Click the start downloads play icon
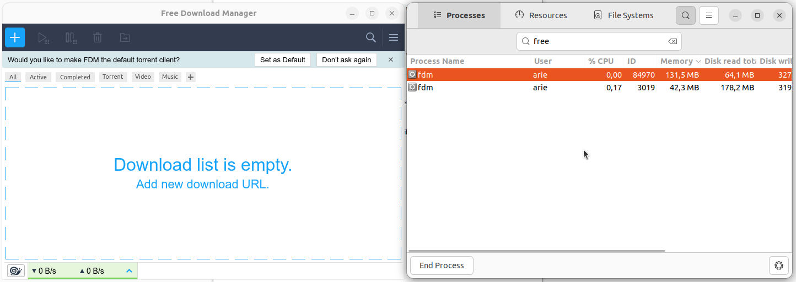 (x=44, y=38)
